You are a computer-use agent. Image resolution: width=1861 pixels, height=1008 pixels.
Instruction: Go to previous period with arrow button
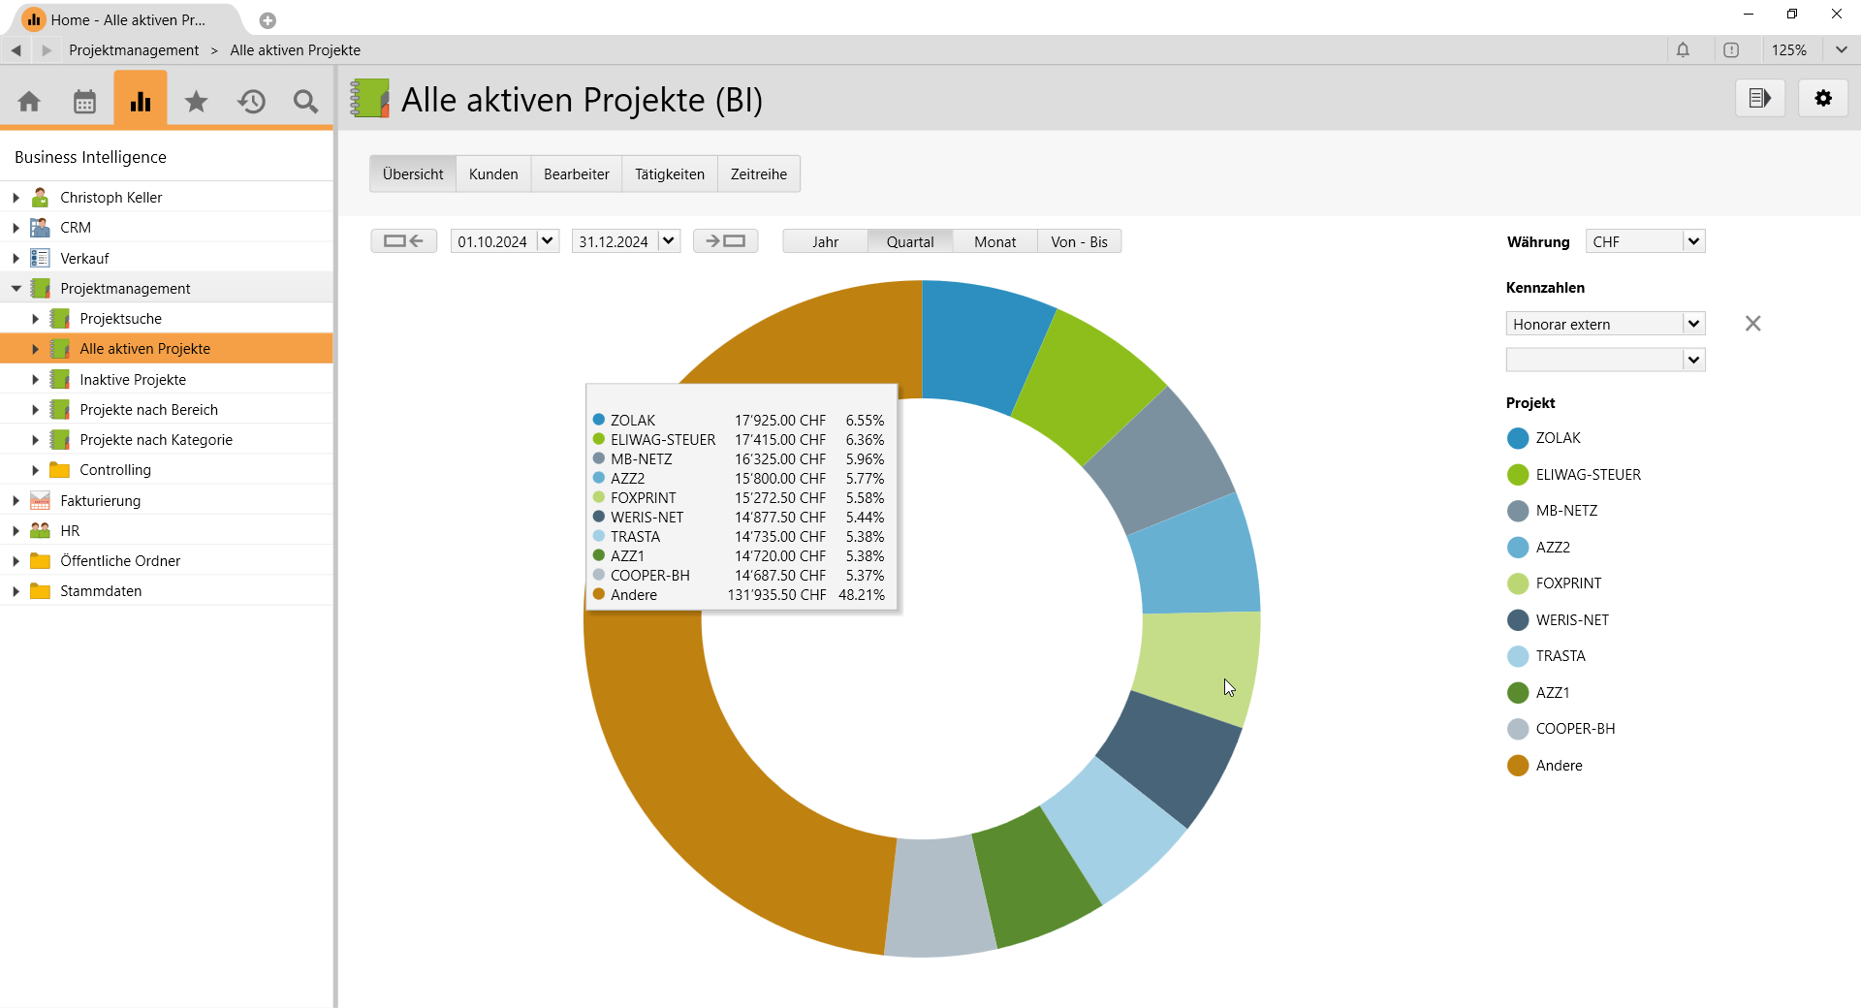(x=403, y=241)
